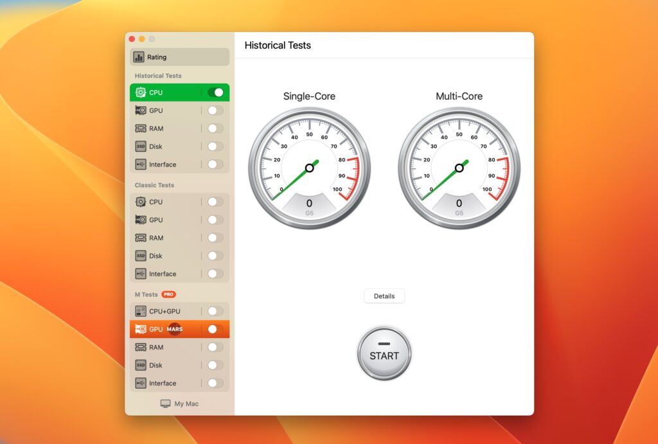The height and width of the screenshot is (444, 658).
Task: Enable the GPU toggle under Historical Tests
Action: (x=217, y=111)
